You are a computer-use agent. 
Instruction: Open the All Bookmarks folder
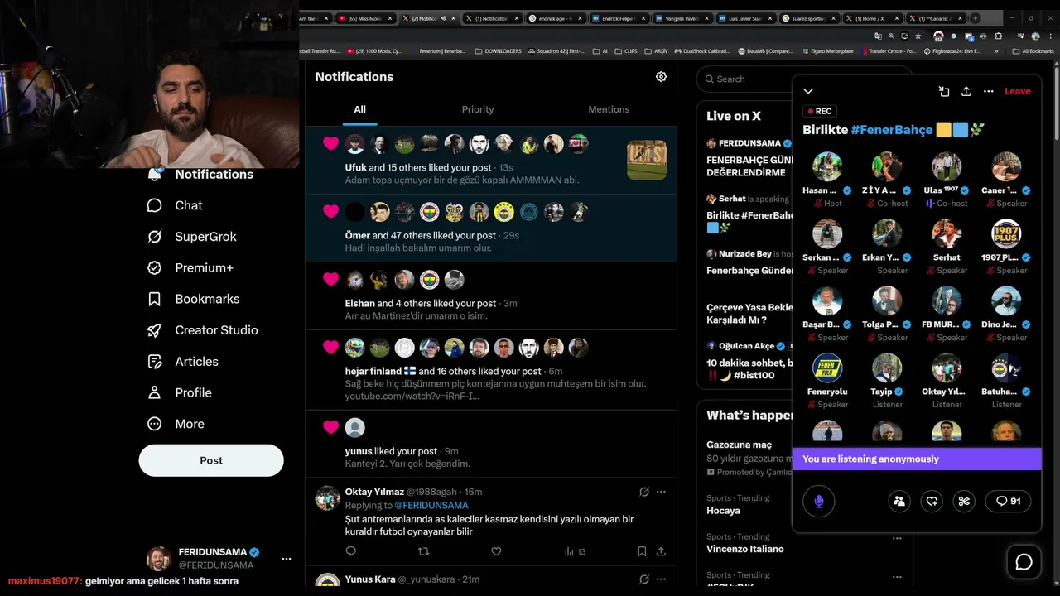click(x=1033, y=51)
